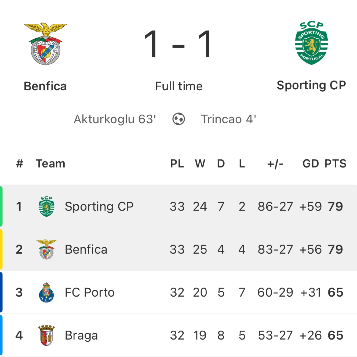Click the Team column header

(50, 163)
